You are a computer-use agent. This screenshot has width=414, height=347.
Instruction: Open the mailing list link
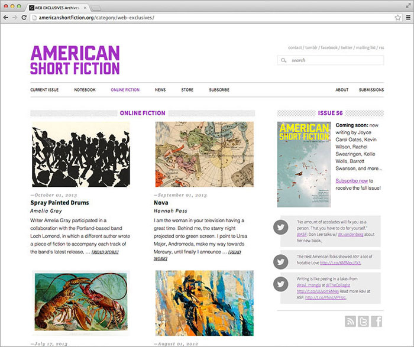coord(366,48)
